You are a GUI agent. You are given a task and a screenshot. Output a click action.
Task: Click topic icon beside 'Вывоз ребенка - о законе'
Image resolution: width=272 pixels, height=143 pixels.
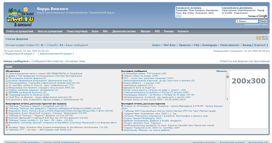pos(122,83)
